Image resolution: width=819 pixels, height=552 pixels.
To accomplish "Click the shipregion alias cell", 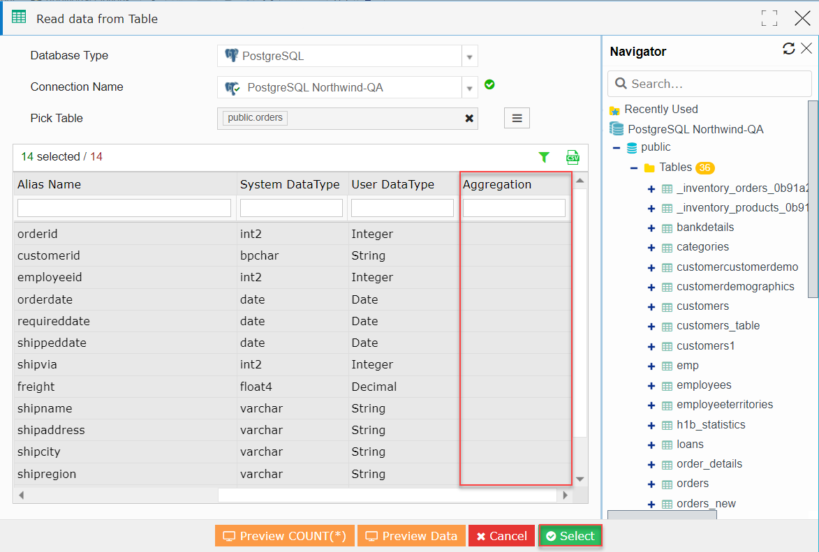I will click(x=126, y=474).
